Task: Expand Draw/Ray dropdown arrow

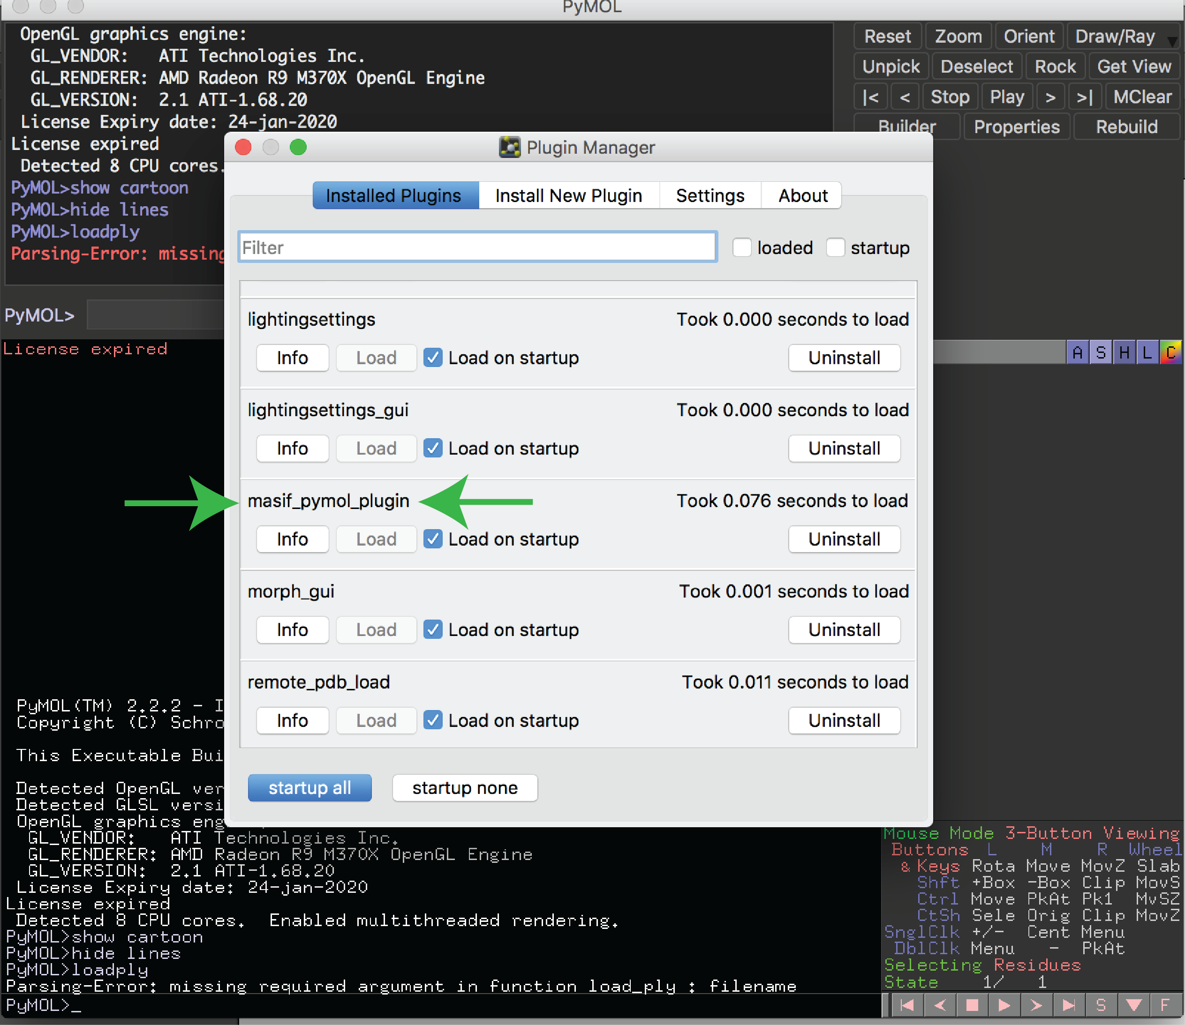Action: (1172, 41)
